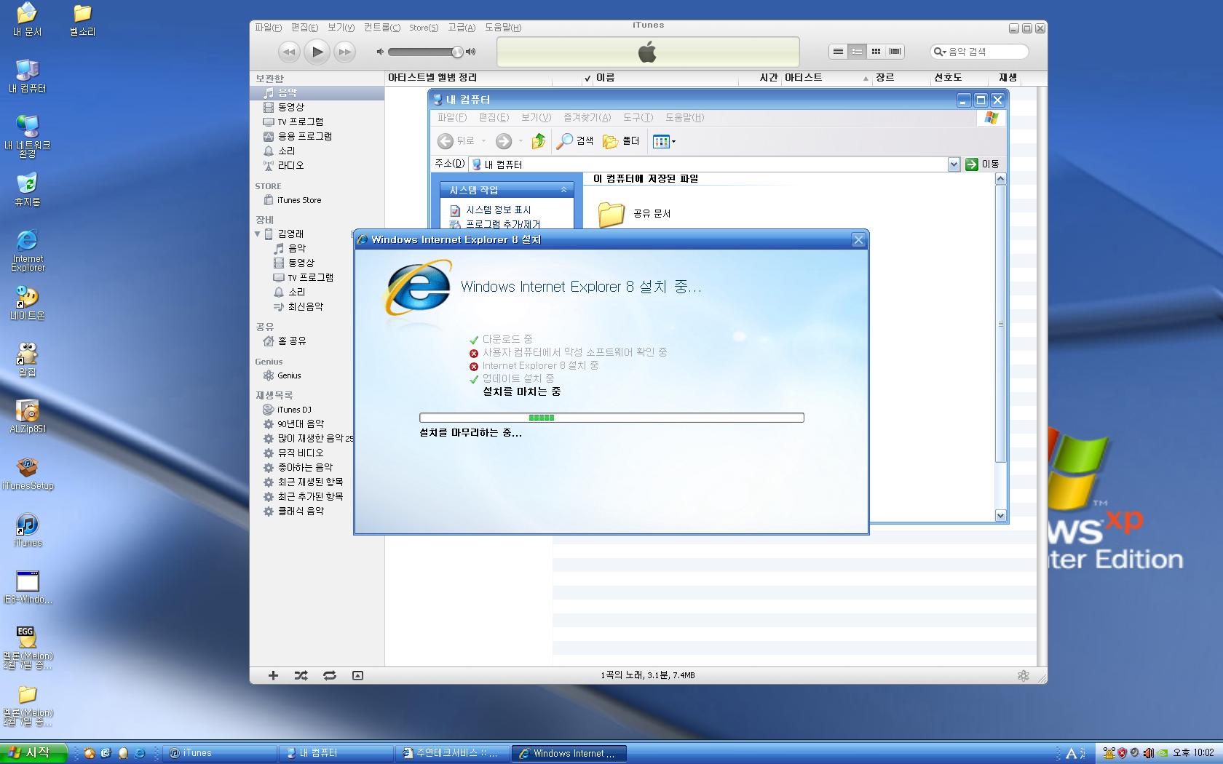This screenshot has height=764, width=1223.
Task: Select 뮤직 비디오 smart playlist
Action: (x=302, y=453)
